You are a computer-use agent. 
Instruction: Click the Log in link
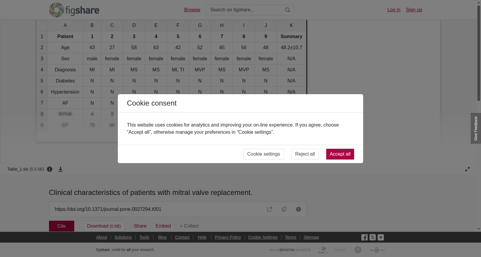(394, 10)
